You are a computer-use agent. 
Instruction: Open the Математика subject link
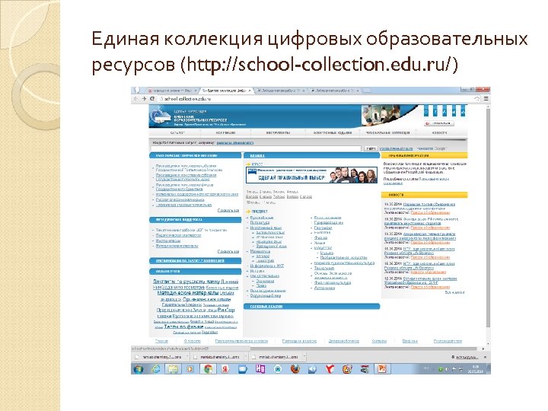point(260,251)
